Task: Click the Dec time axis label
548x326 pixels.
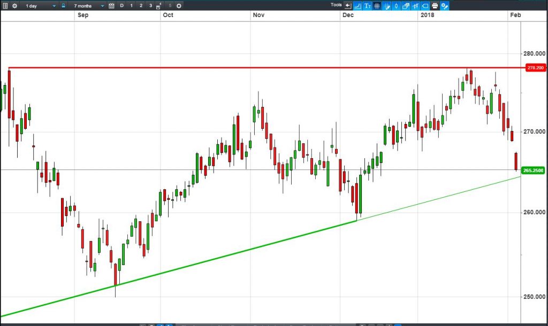Action: click(348, 15)
